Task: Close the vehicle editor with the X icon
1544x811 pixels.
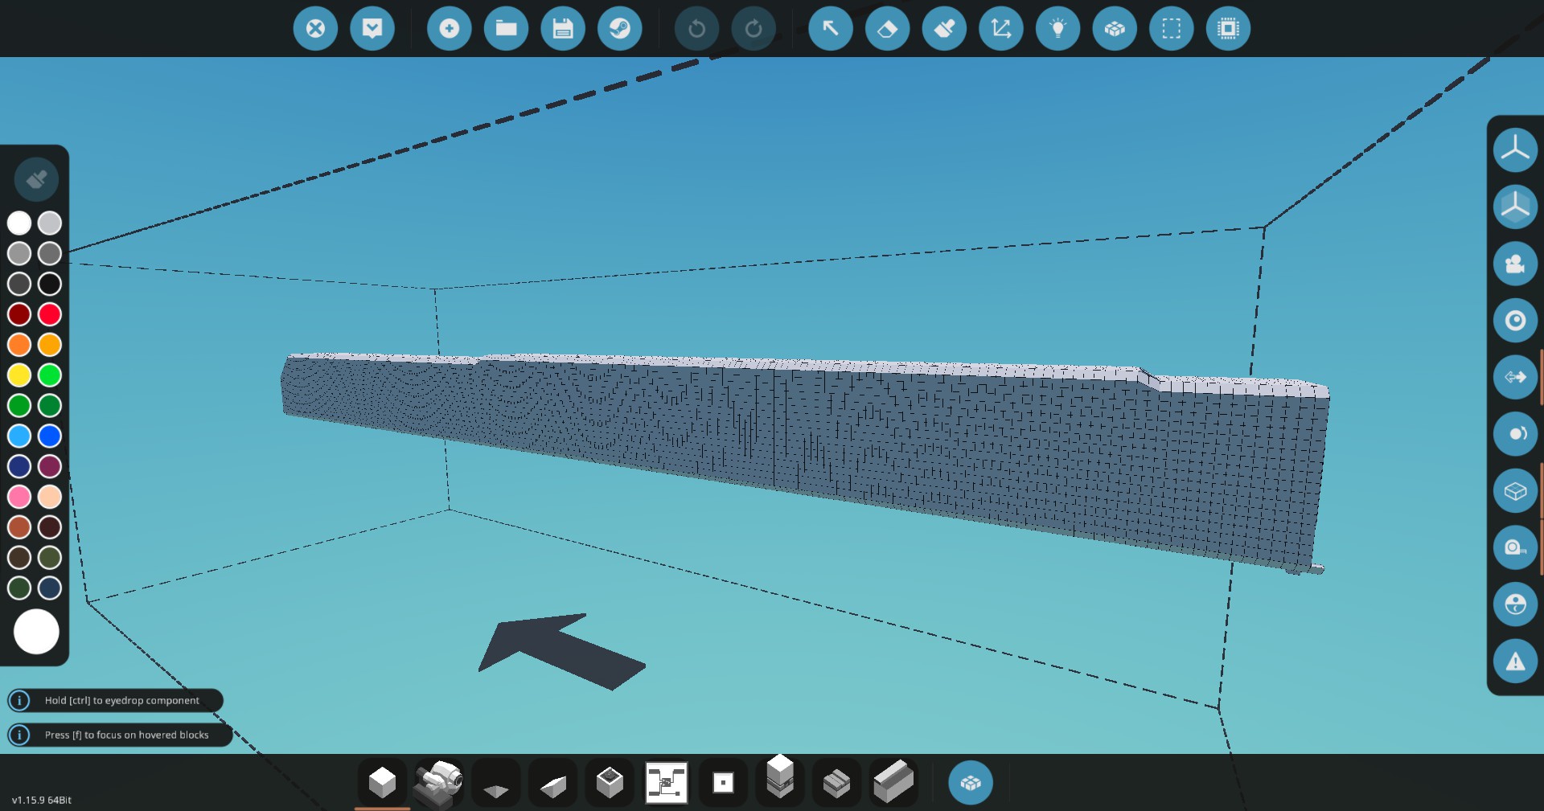Action: click(315, 29)
